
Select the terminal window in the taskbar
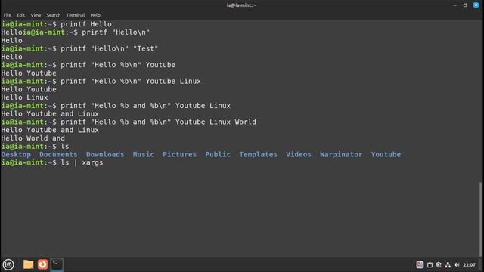57,264
